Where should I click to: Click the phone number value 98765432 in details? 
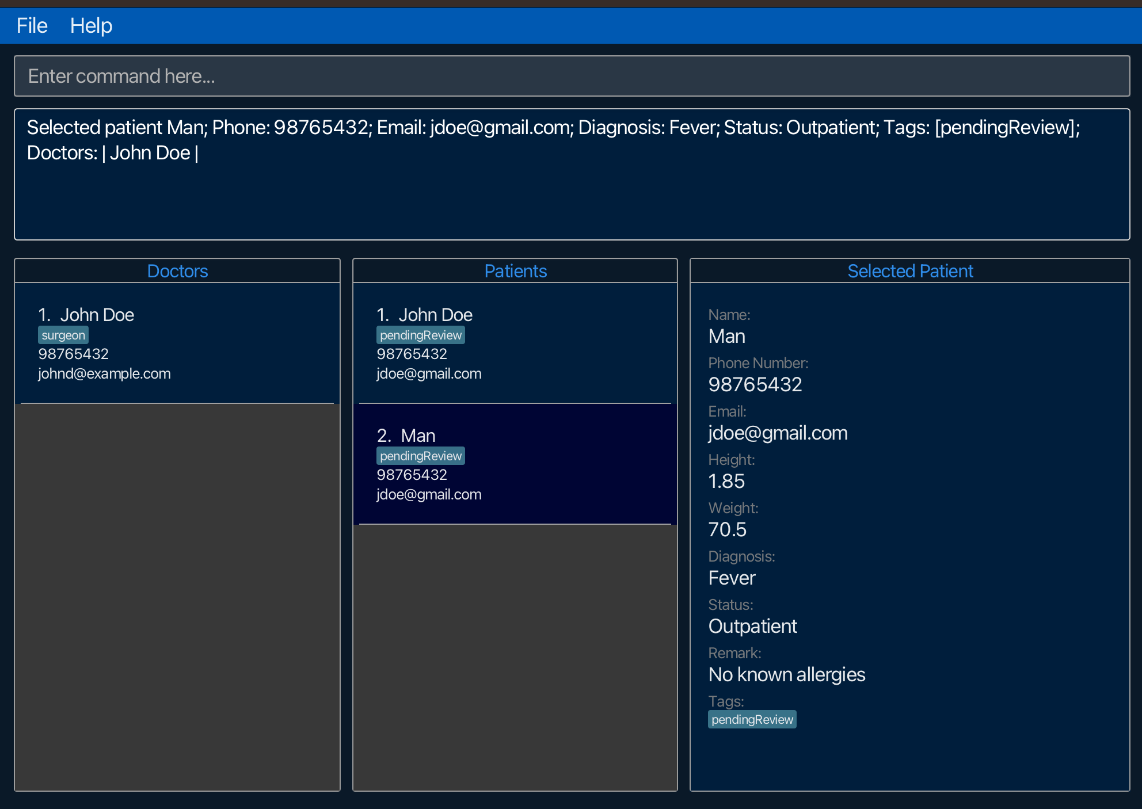(x=755, y=384)
